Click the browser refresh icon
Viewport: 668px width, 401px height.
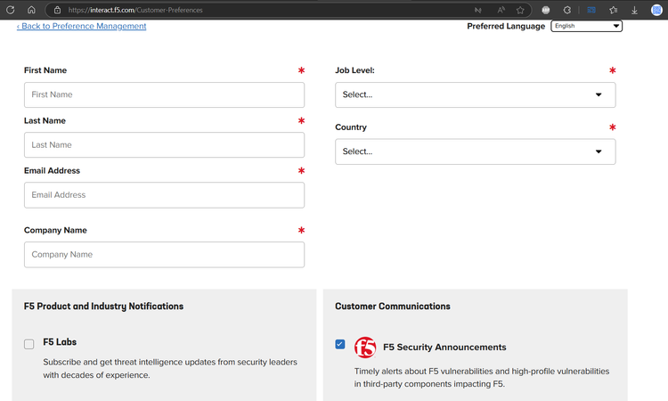point(10,10)
